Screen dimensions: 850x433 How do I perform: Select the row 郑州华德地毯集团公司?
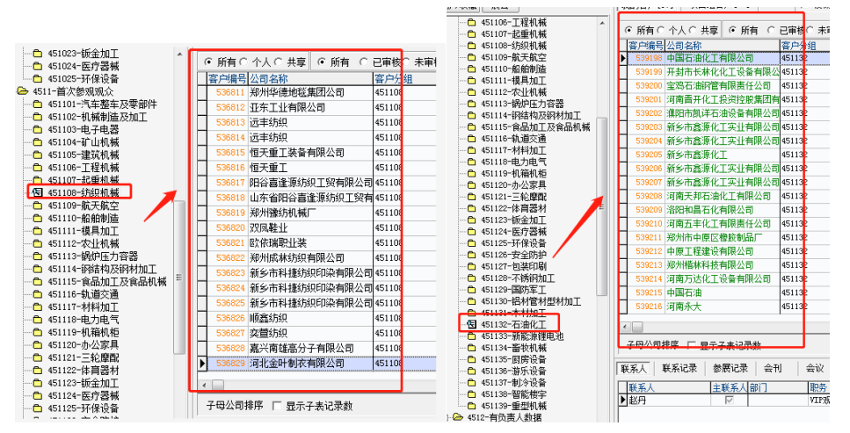[316, 93]
